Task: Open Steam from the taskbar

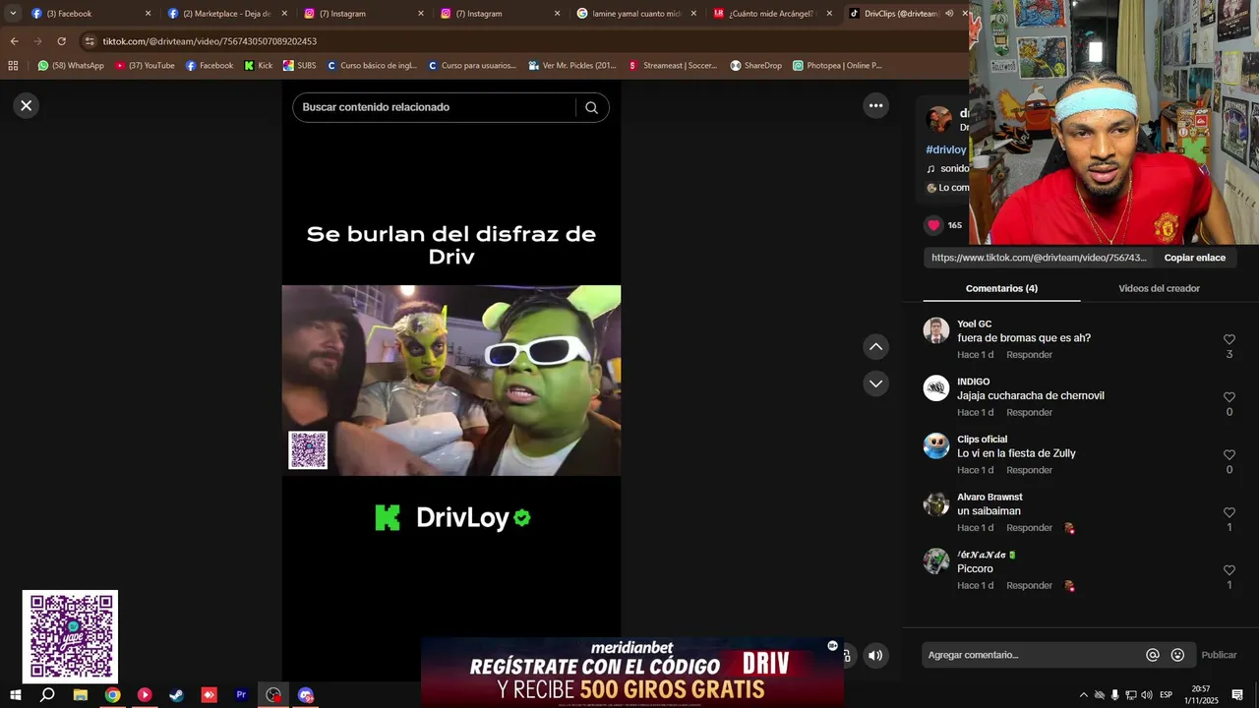Action: 177,694
